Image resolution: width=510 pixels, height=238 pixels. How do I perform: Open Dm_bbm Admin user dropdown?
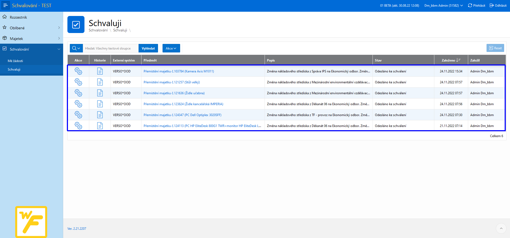click(444, 5)
